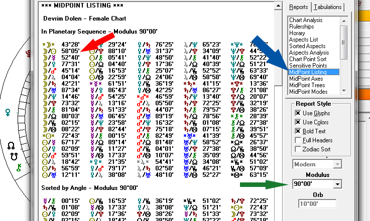Click Sorted by Angle heading
This screenshot has height=221, width=370.
(x=89, y=188)
